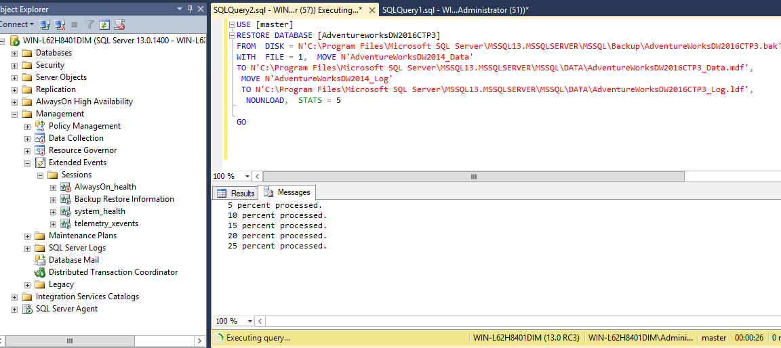This screenshot has height=348, width=781.
Task: Click the Connect Object Explorer icon
Action: pos(45,24)
